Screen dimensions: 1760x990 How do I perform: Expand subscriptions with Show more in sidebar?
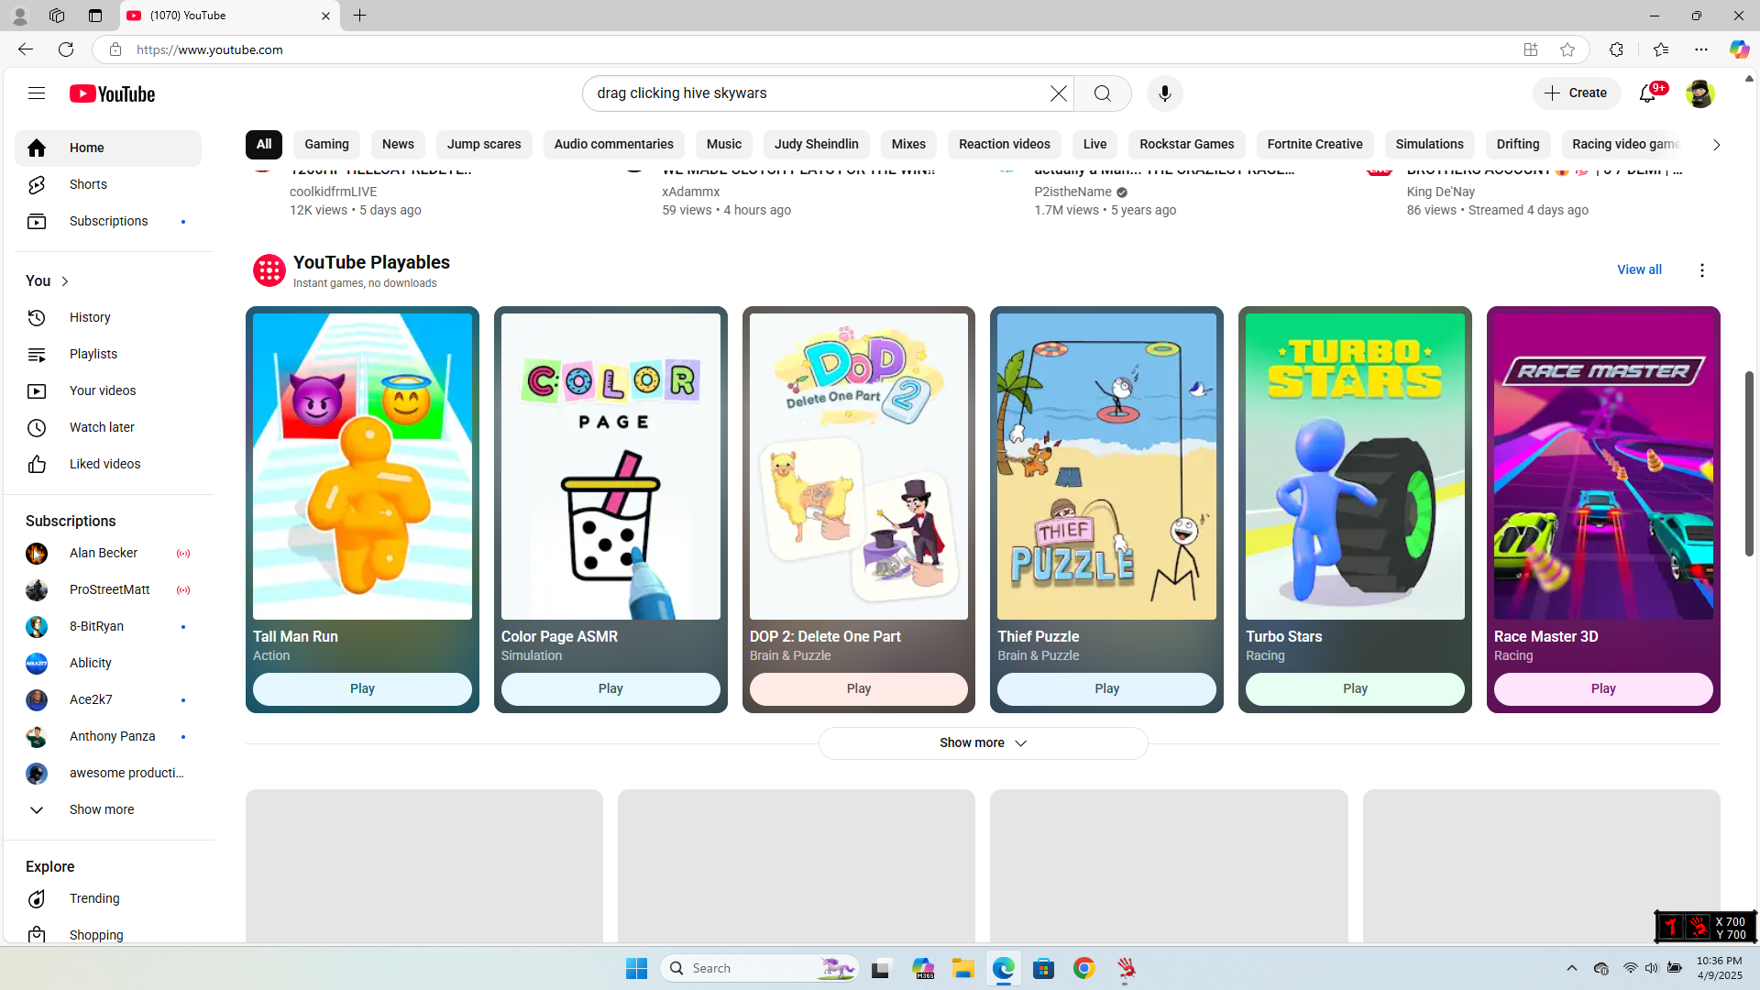click(x=108, y=809)
